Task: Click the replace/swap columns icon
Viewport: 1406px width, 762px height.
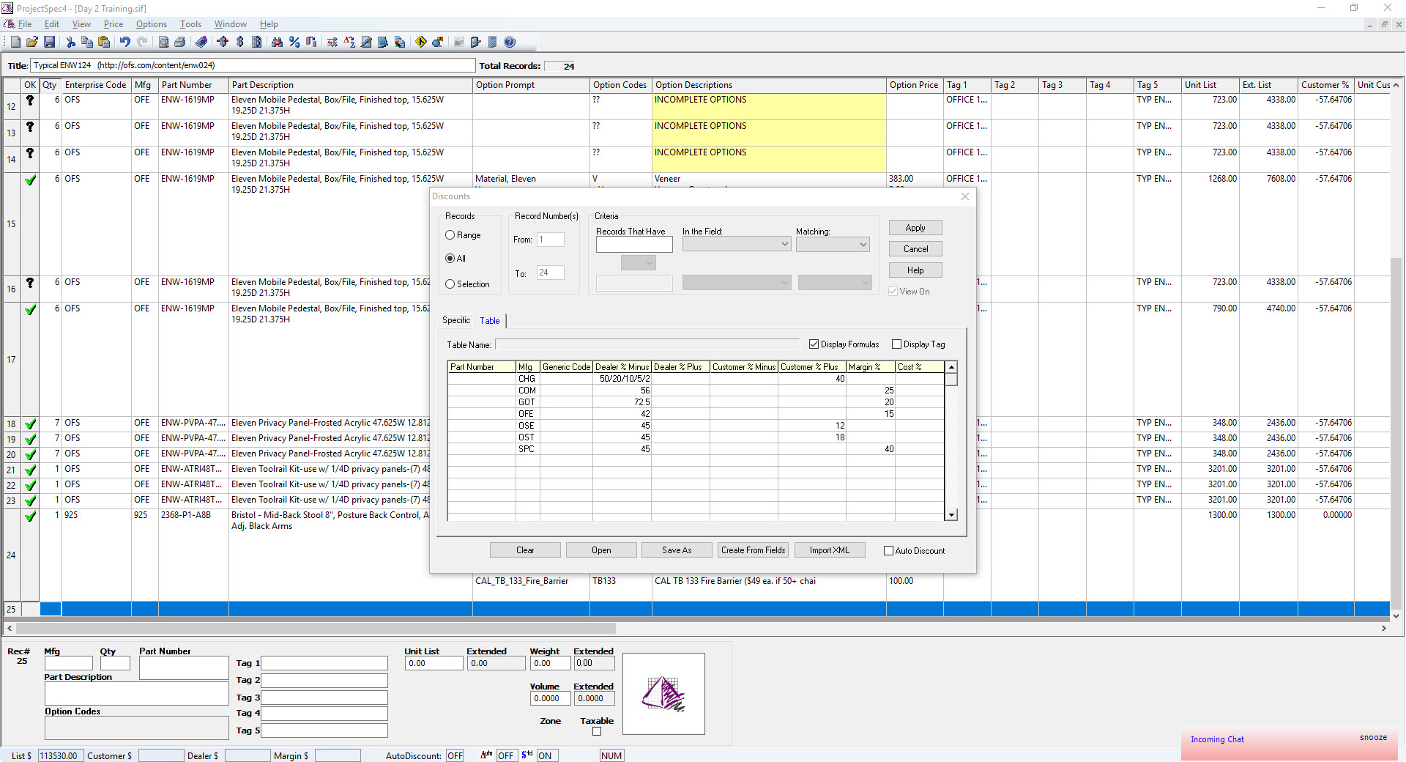Action: coord(311,42)
